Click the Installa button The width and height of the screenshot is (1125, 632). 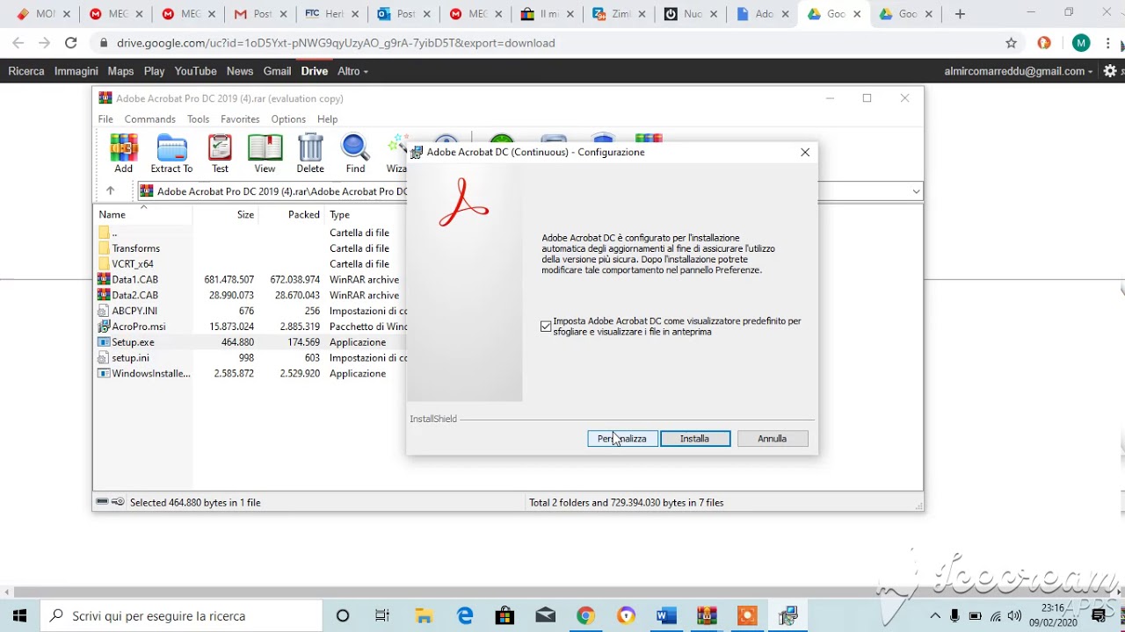694,438
